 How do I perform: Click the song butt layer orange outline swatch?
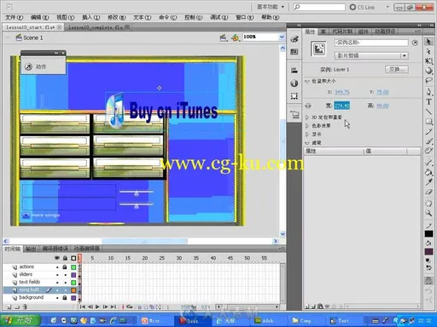73,290
